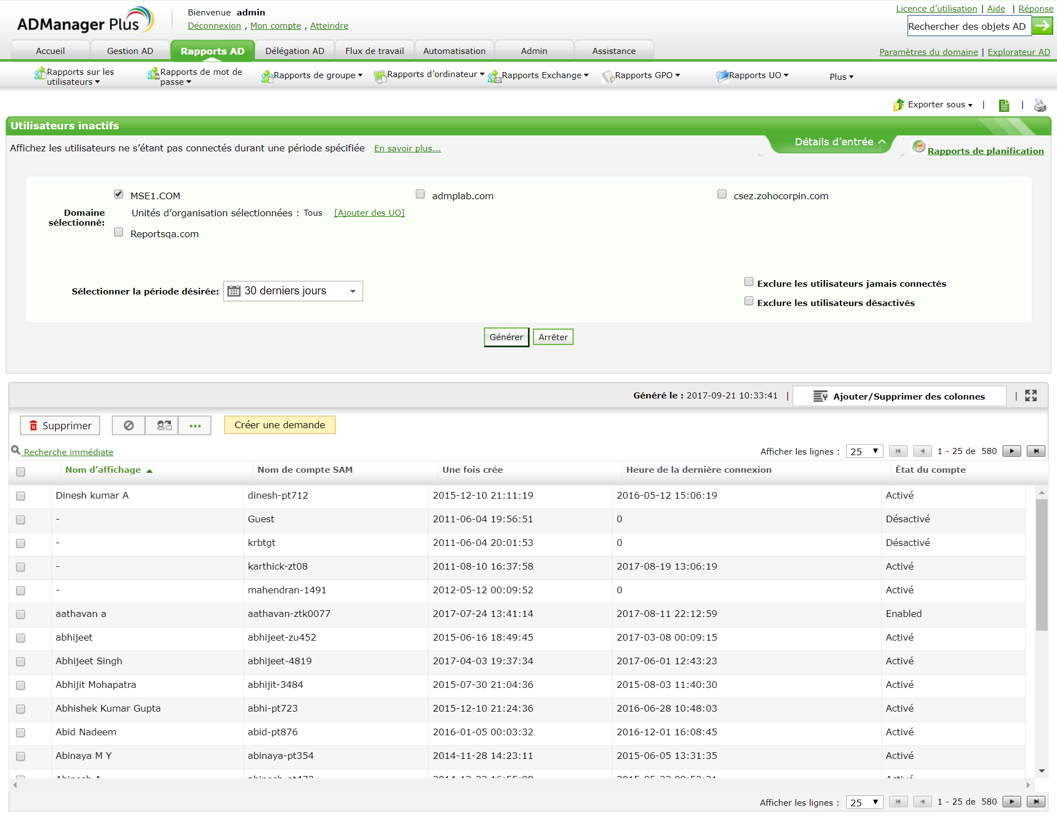Switch to the Gestion AD tab
The image size is (1057, 820).
tap(130, 51)
